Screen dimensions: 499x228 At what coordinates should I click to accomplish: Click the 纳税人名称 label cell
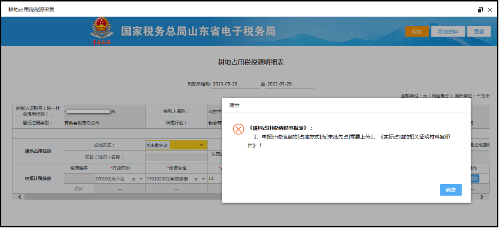pos(176,111)
